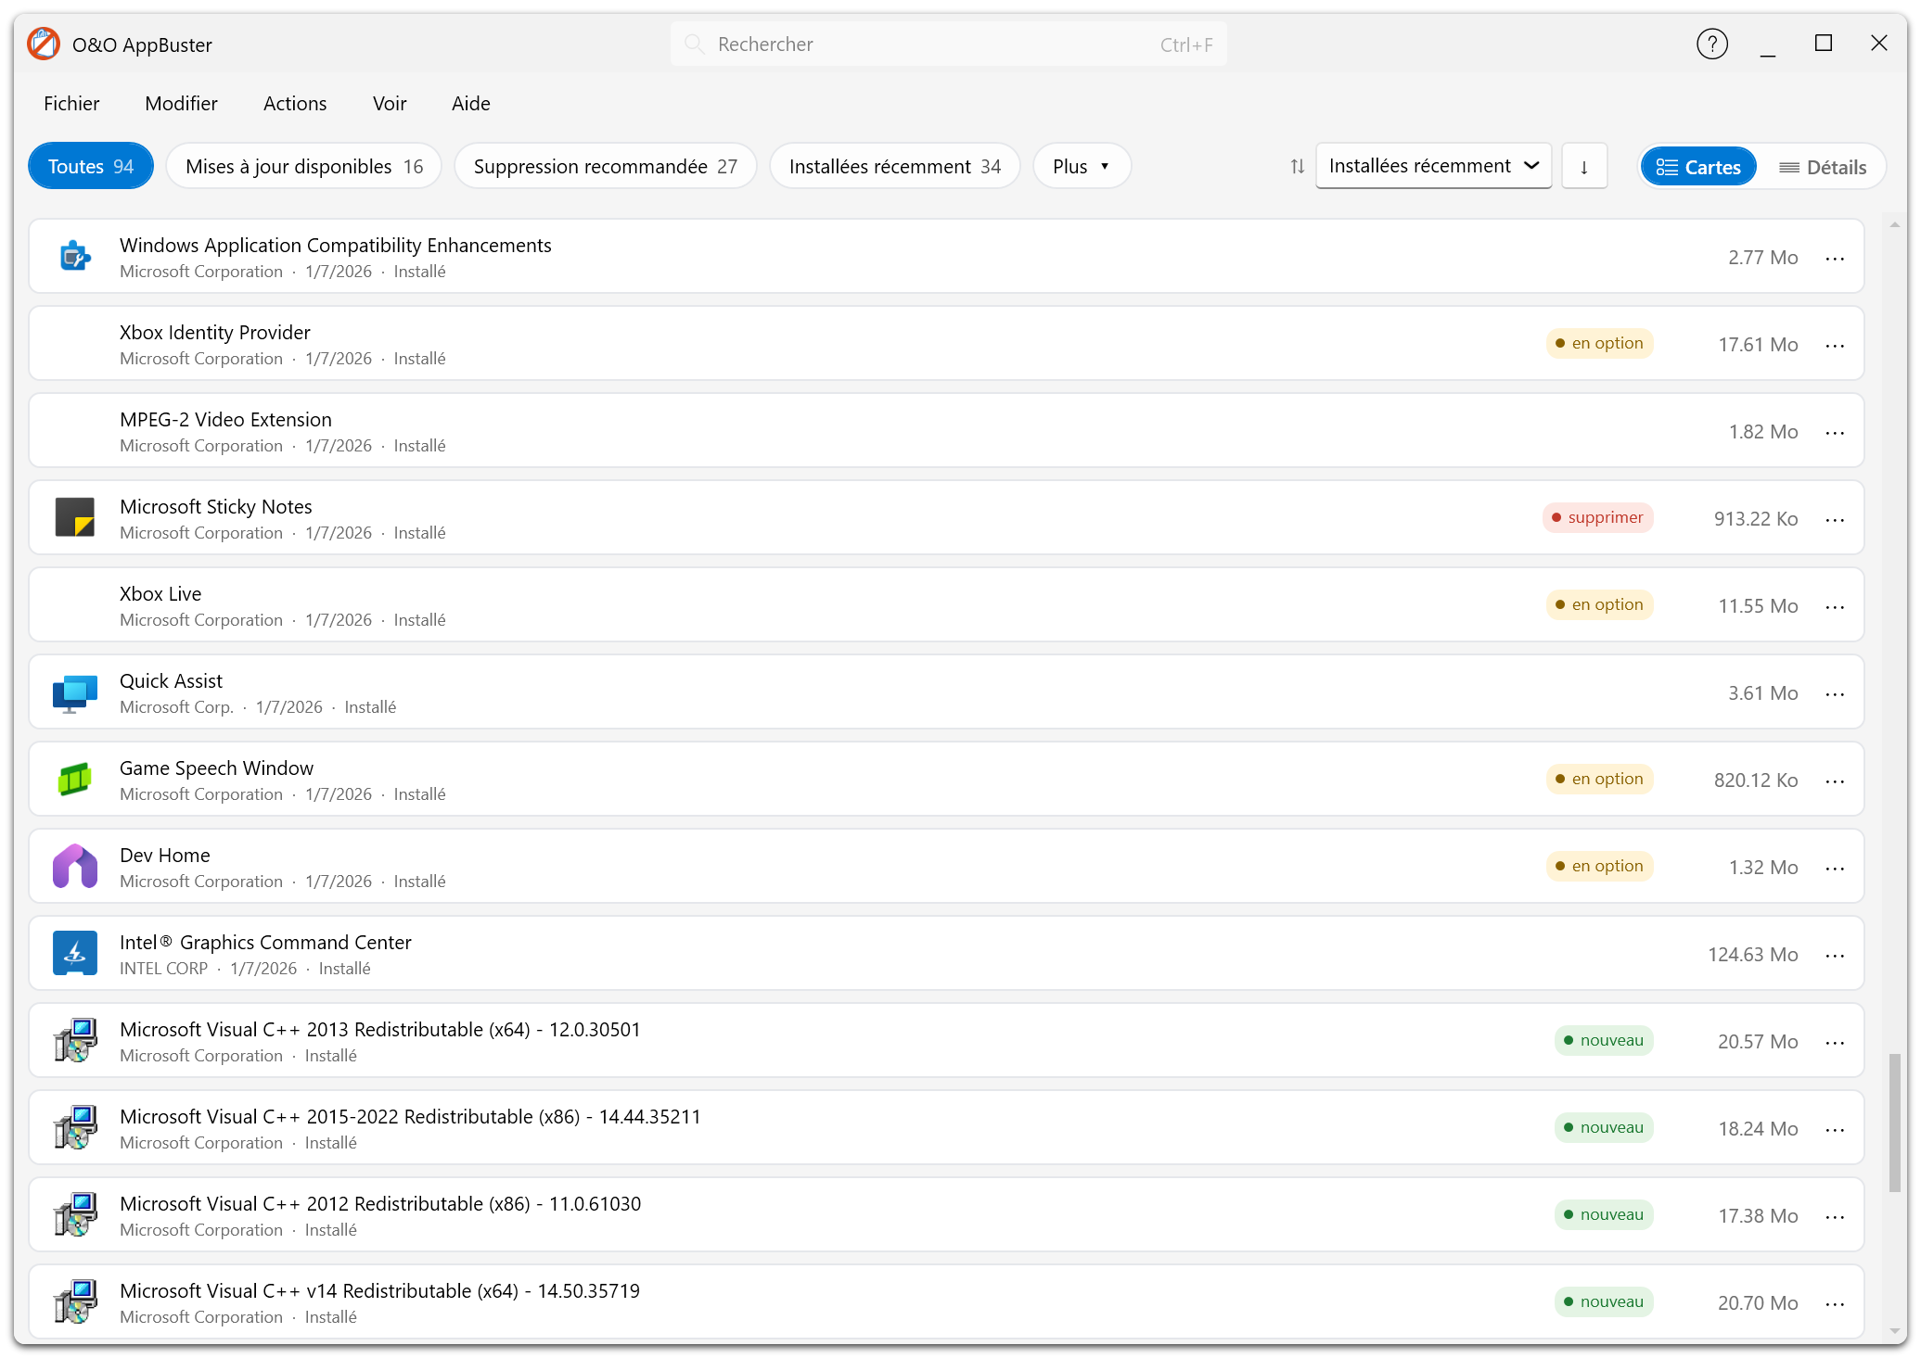Open more options for Game Speech Window
This screenshot has width=1921, height=1358.
[x=1835, y=781]
